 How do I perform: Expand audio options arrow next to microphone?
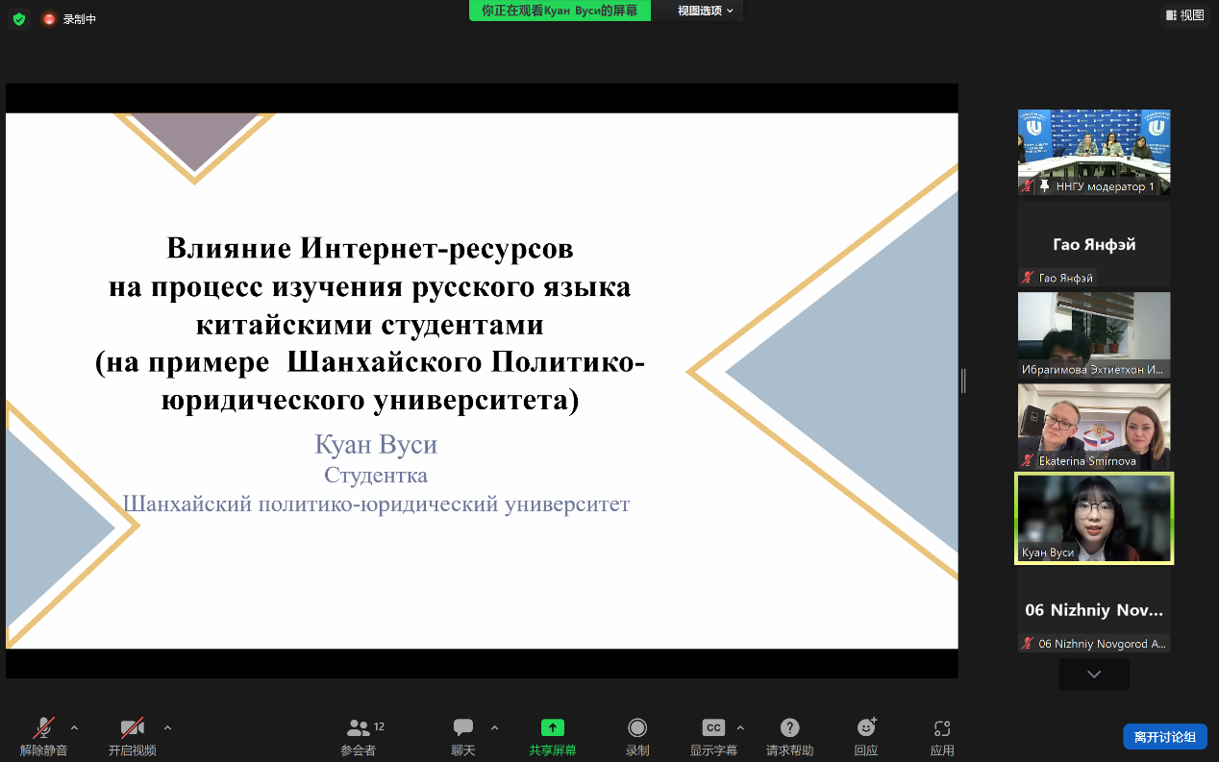[74, 727]
